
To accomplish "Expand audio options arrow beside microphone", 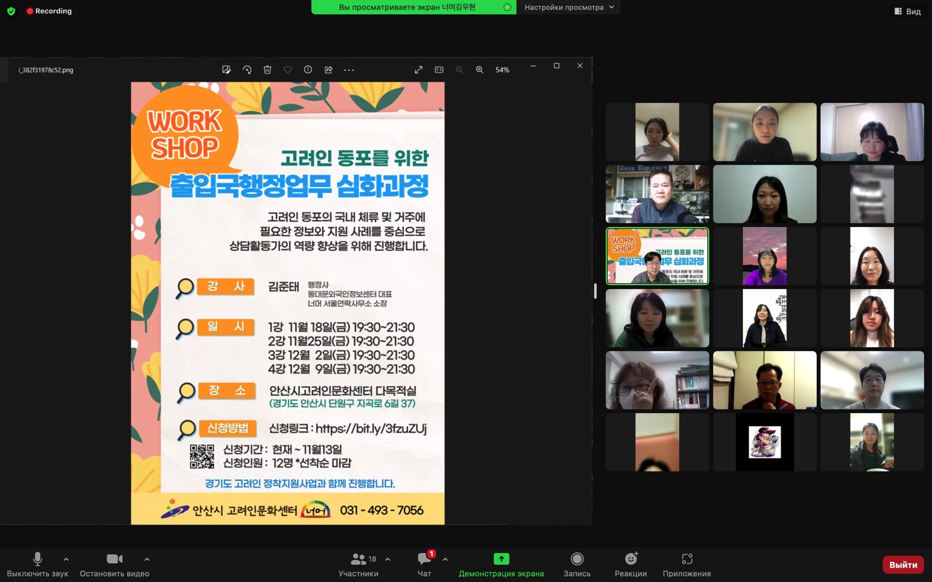I will (66, 559).
